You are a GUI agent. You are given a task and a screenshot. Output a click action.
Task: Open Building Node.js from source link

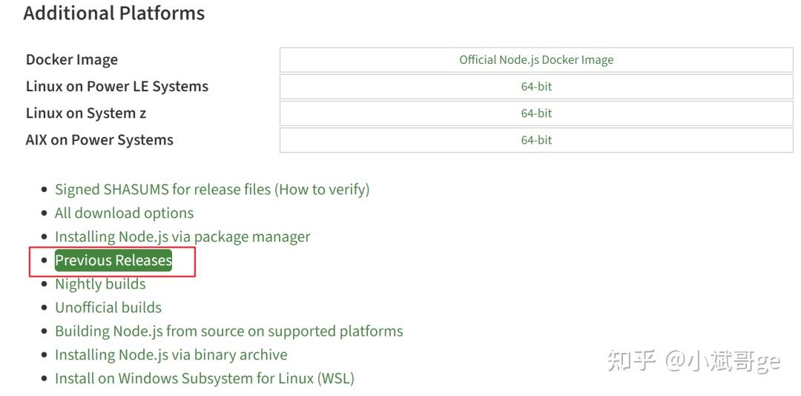228,331
